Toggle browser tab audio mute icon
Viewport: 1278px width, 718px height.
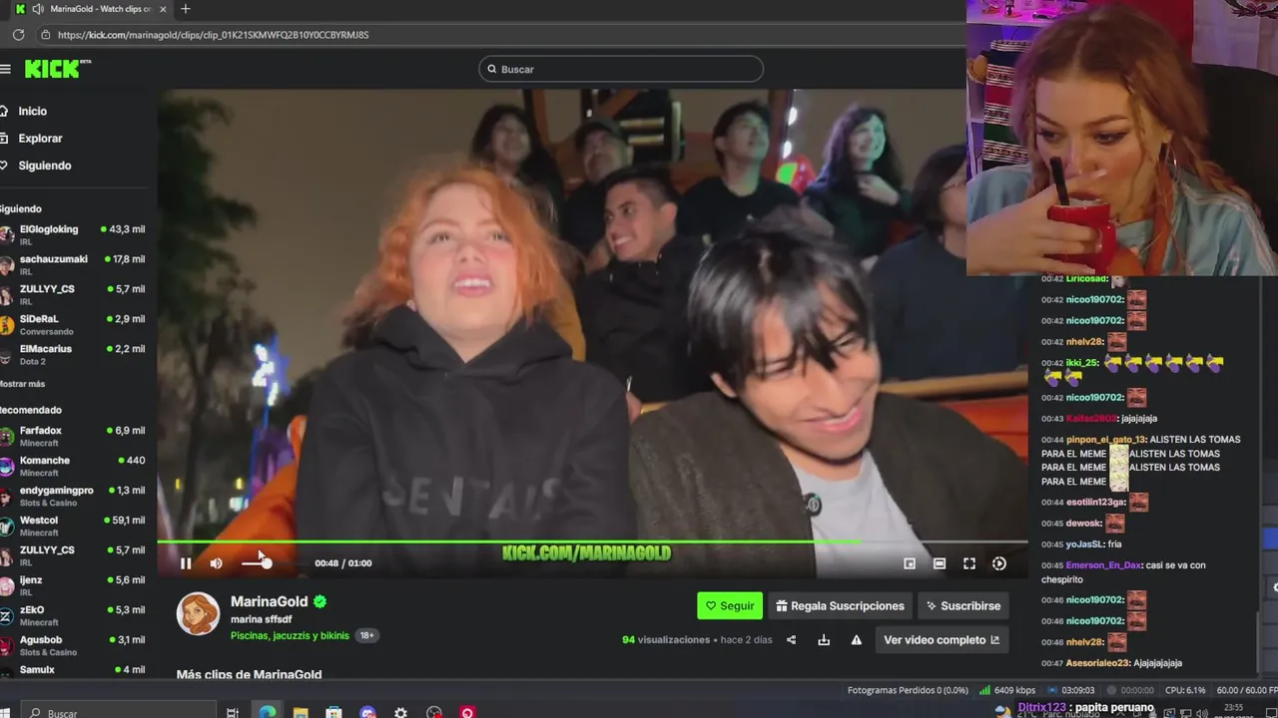click(38, 9)
